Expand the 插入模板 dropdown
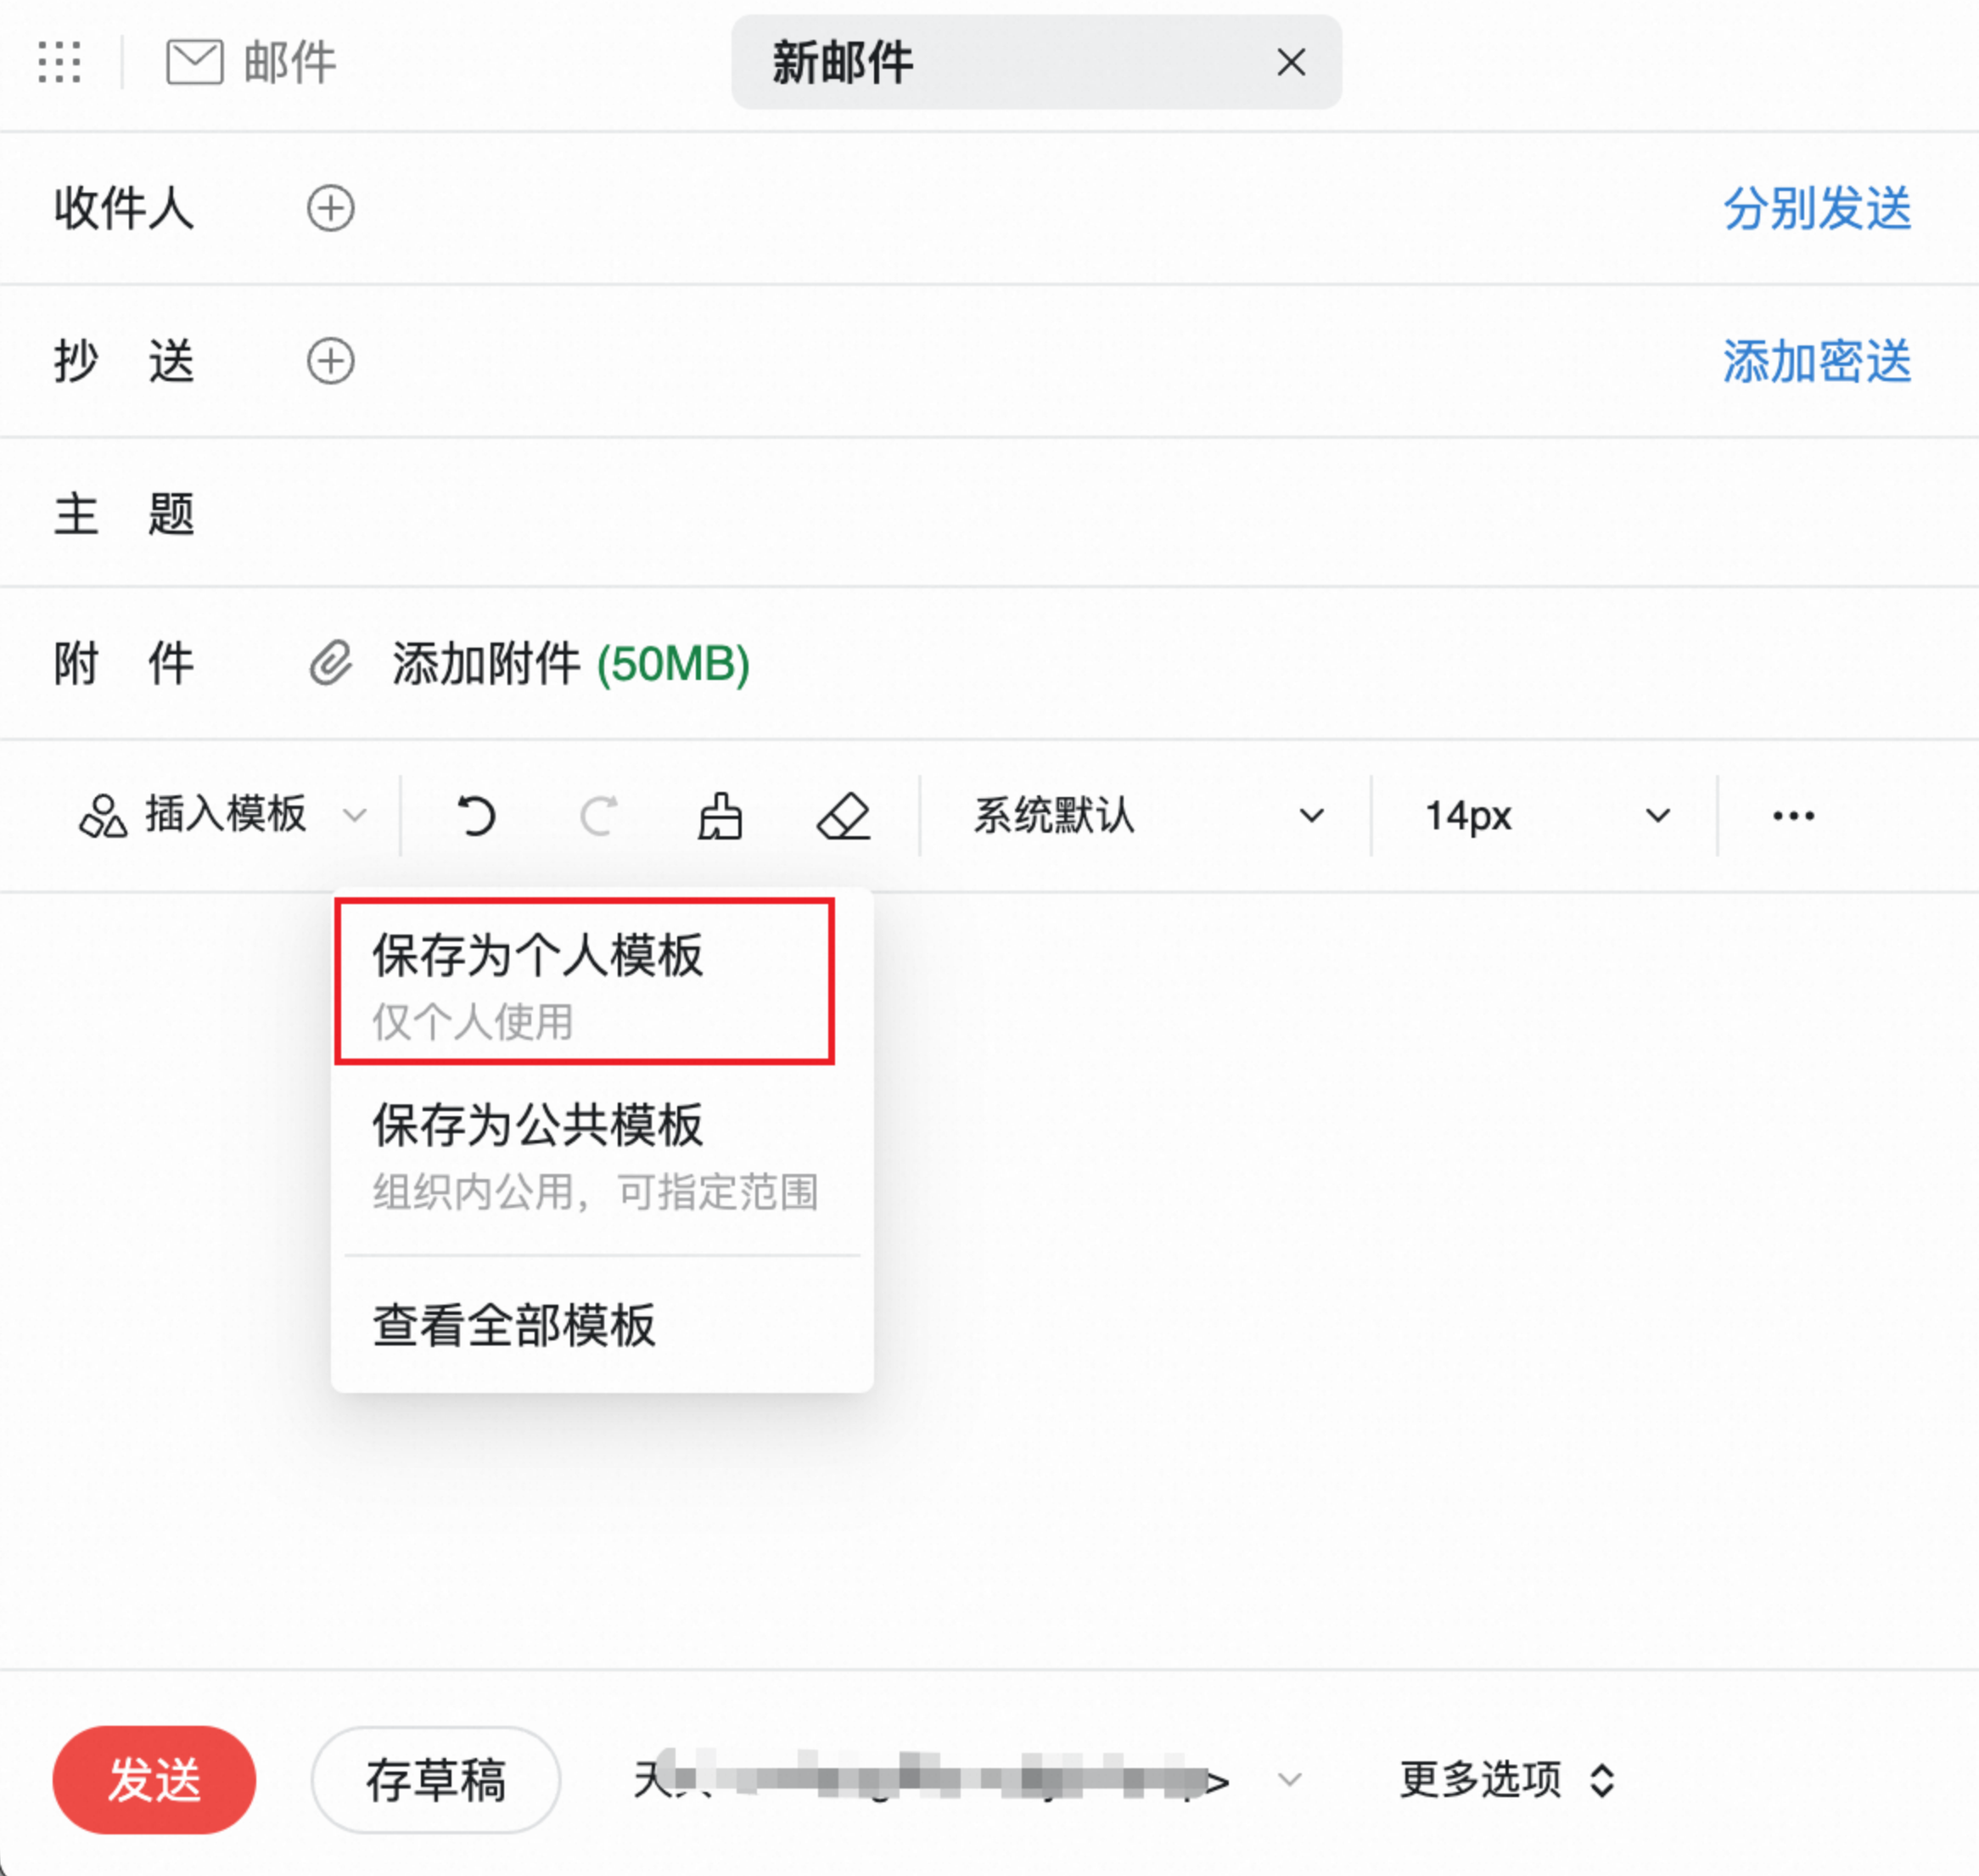This screenshot has width=1979, height=1876. click(354, 816)
